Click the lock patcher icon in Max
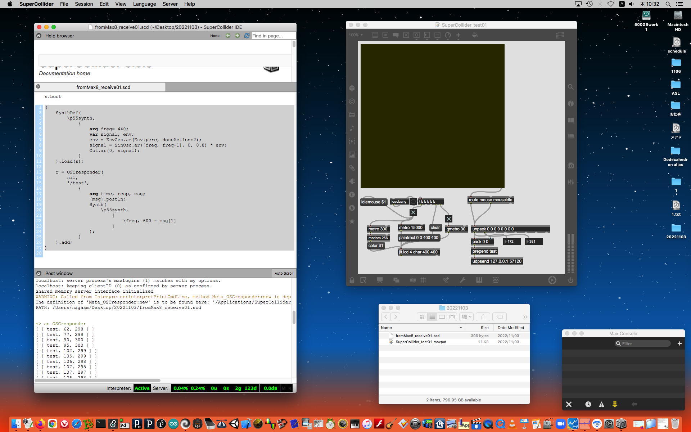Screen dimensions: 691x432 tap(352, 280)
